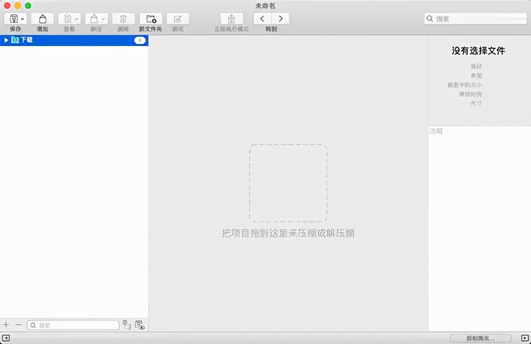Click the Extract toolbar icon
Screen dimensions: 531x344
pos(94,18)
